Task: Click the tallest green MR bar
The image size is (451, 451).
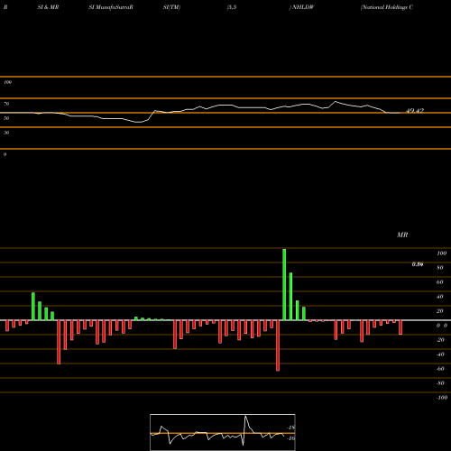Action: coord(284,285)
